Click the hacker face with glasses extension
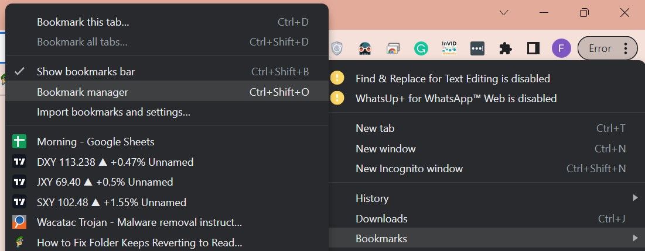 pyautogui.click(x=364, y=48)
